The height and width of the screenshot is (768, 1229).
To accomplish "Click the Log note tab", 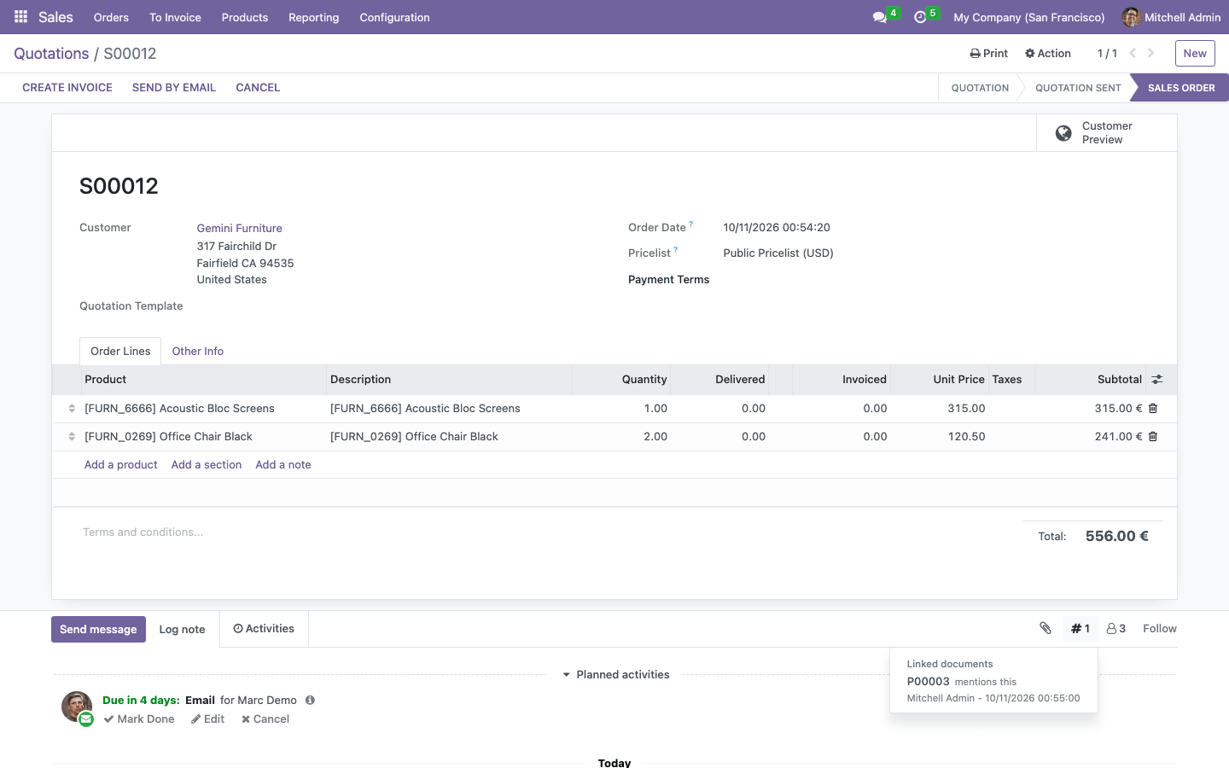I will click(x=182, y=630).
